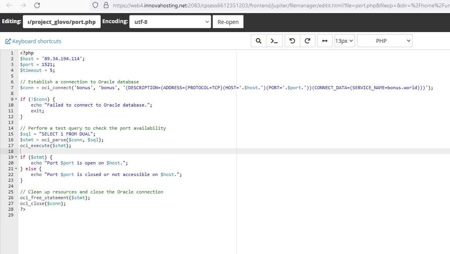This screenshot has height=254, width=450.
Task: Open the editor search tool
Action: click(258, 41)
